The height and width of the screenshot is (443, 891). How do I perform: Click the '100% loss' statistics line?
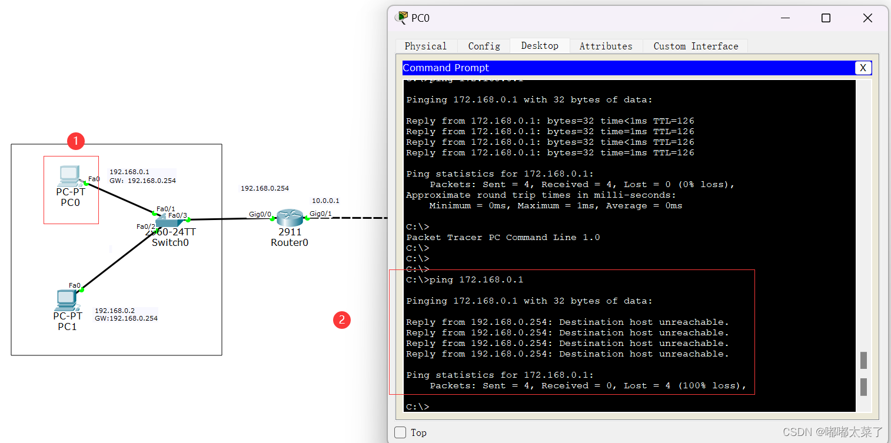click(x=588, y=385)
